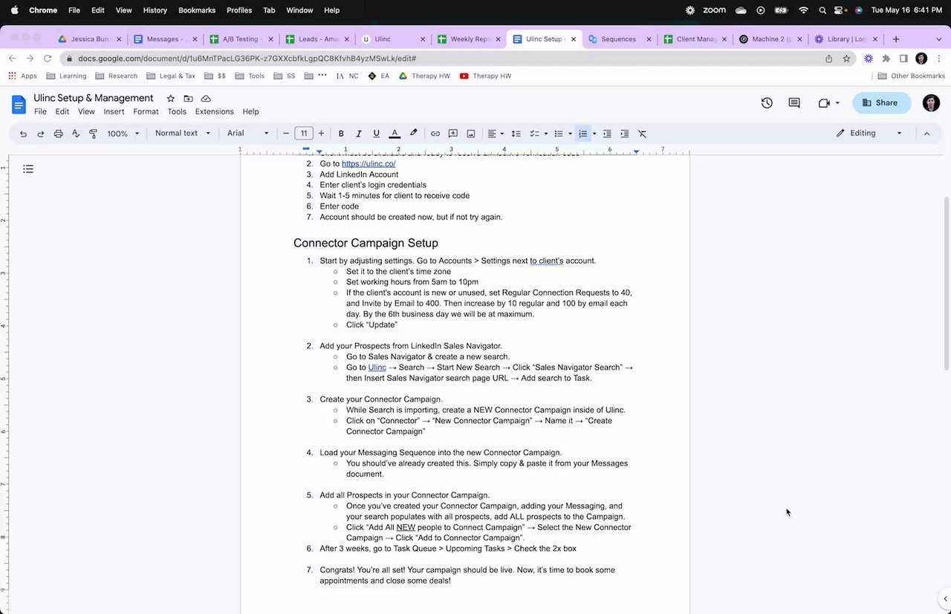Switch to the Weekly Report browser tab
Image resolution: width=951 pixels, height=614 pixels.
tap(468, 39)
